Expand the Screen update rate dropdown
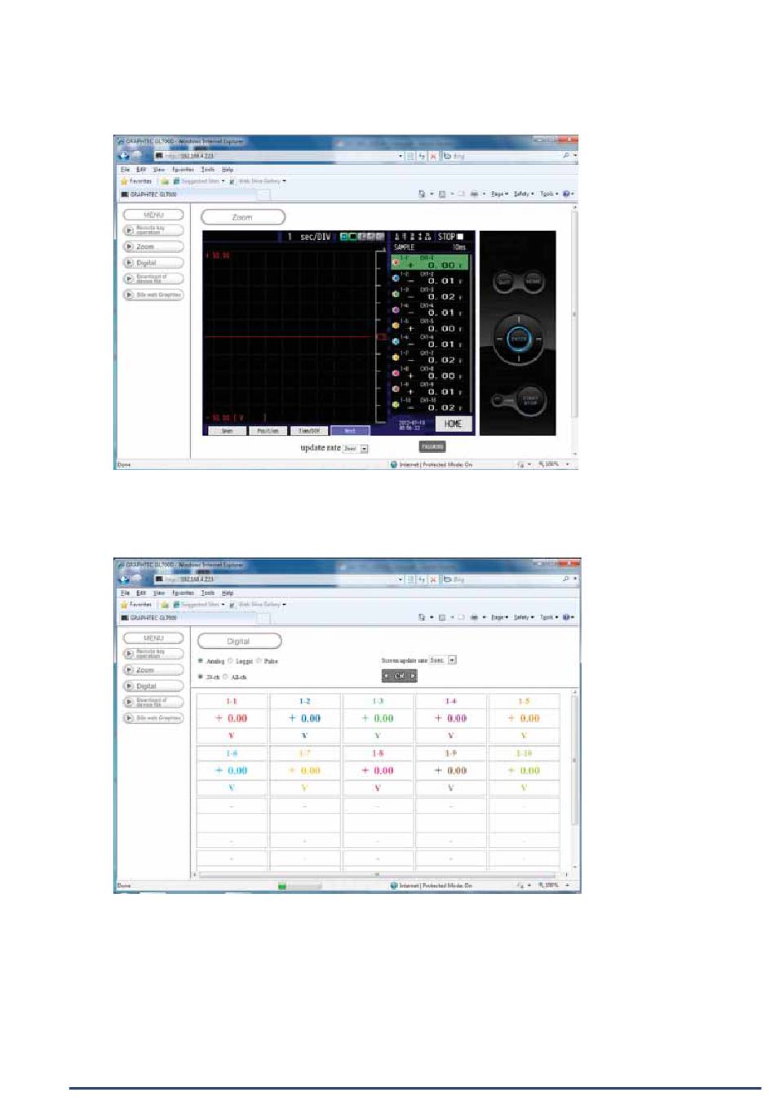The image size is (775, 1110). (x=452, y=660)
